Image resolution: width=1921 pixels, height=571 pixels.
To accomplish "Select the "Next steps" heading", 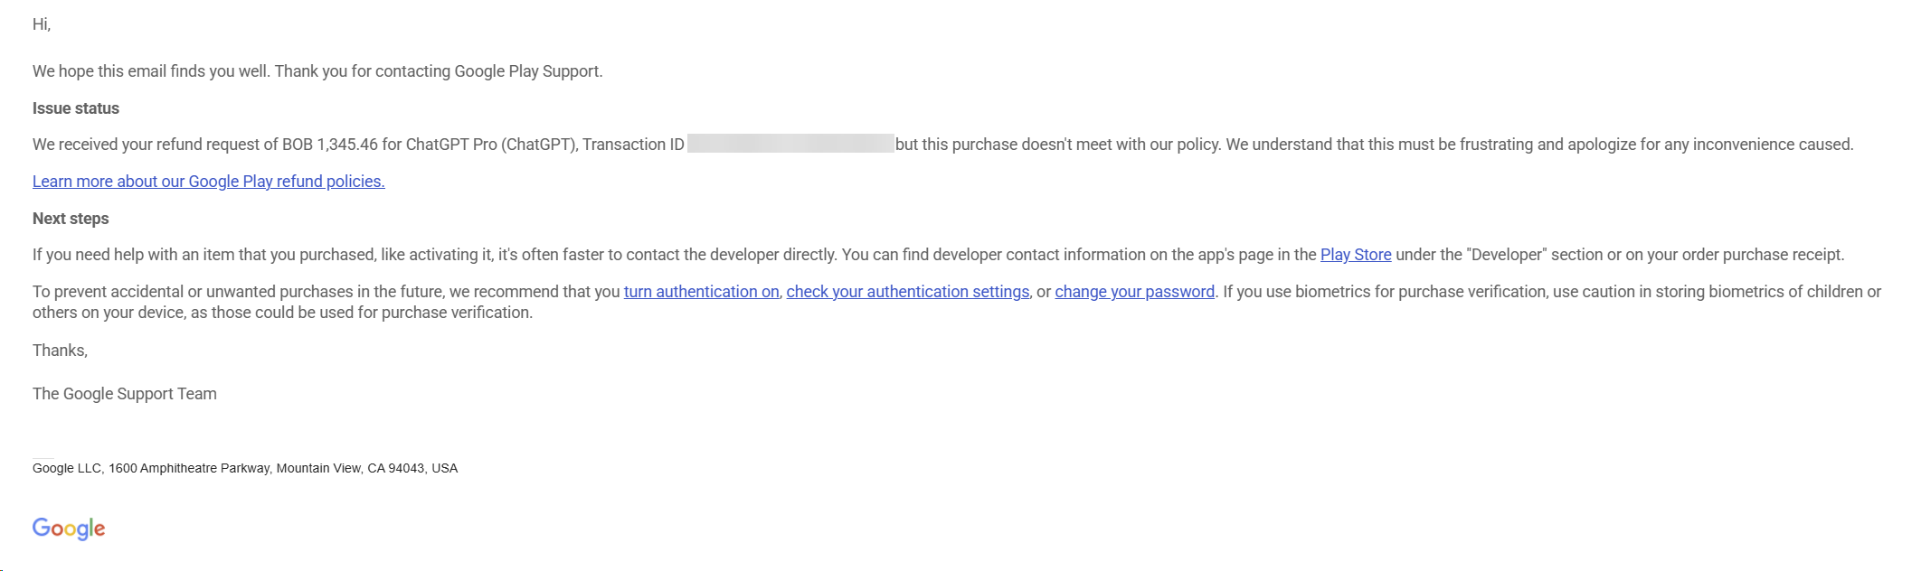I will click(71, 219).
